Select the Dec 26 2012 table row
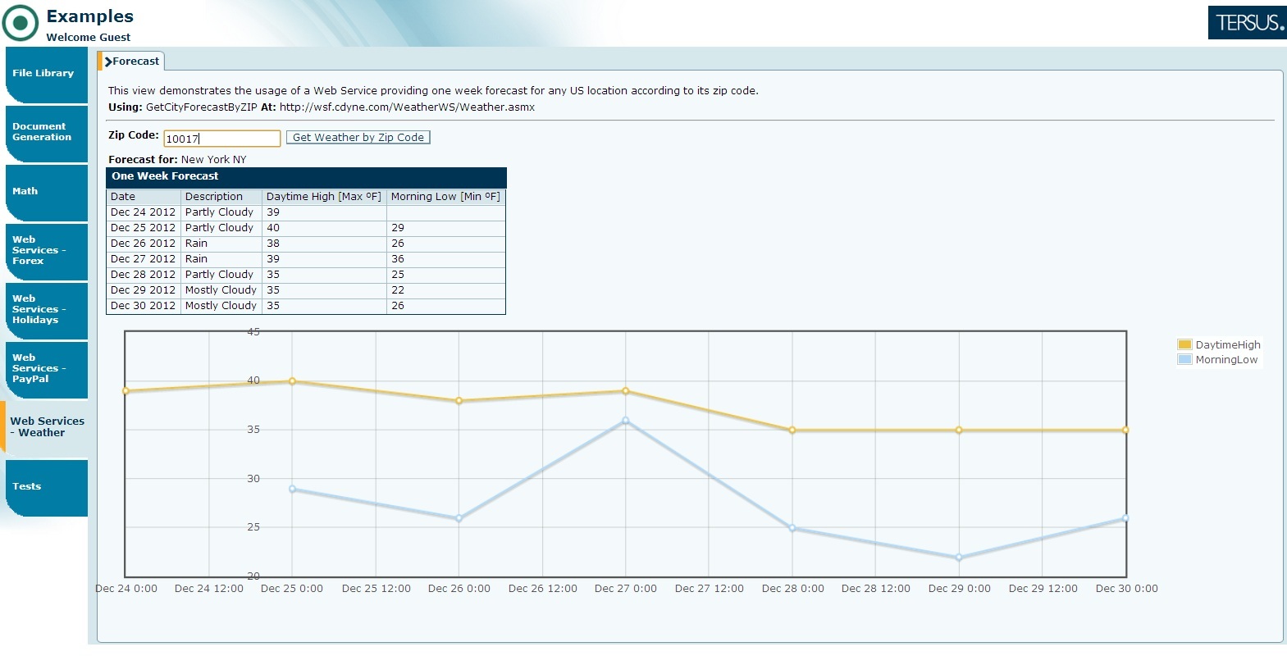The image size is (1287, 656). [x=305, y=244]
